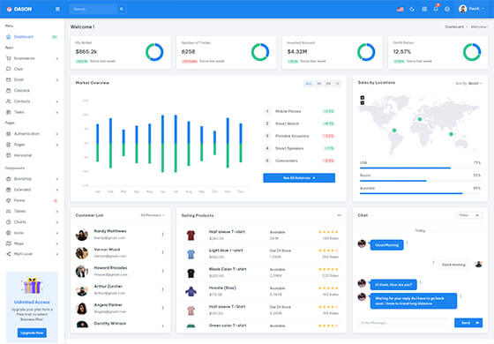Click the Charts icon in sidebar
Image resolution: width=494 pixels, height=344 pixels.
tap(9, 222)
